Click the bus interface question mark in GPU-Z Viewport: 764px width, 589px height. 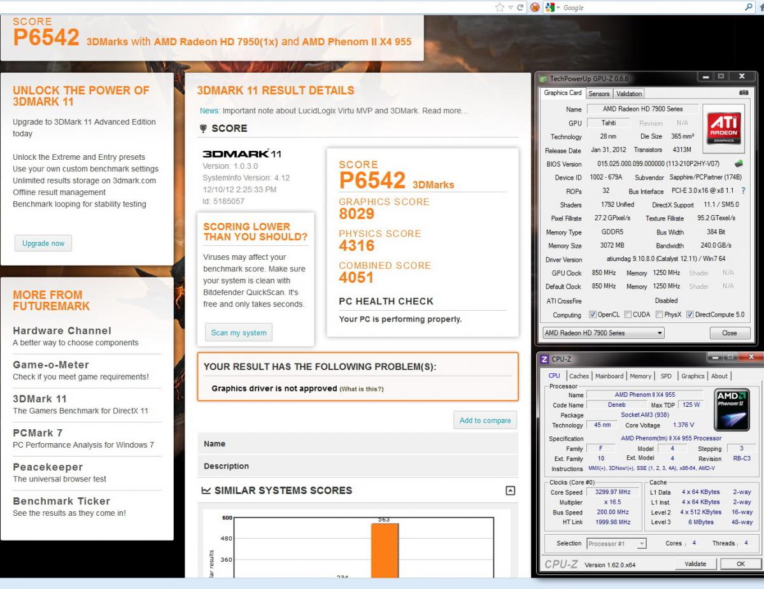pos(743,190)
